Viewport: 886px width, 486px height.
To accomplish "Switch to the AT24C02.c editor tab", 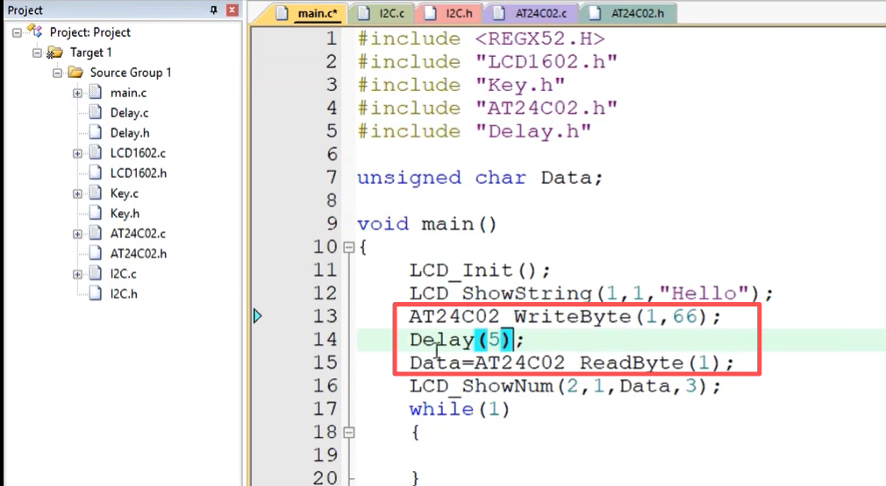I will [532, 13].
